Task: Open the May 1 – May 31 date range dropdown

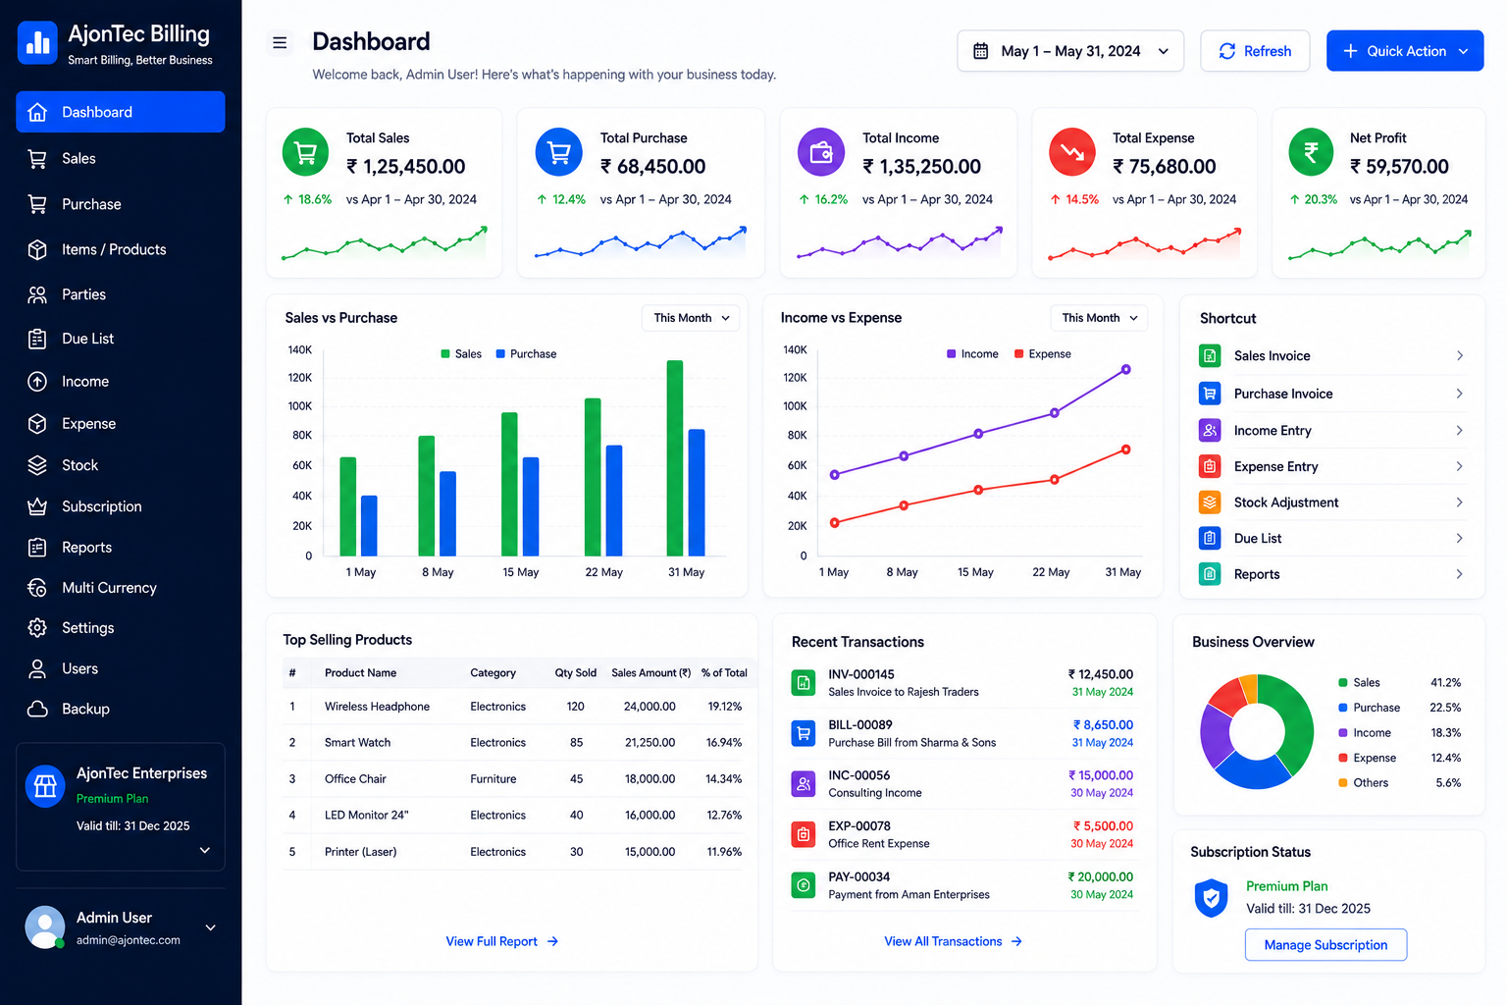Action: [1070, 51]
